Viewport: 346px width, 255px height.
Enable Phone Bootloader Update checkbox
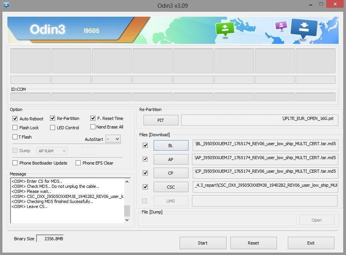[x=15, y=163]
